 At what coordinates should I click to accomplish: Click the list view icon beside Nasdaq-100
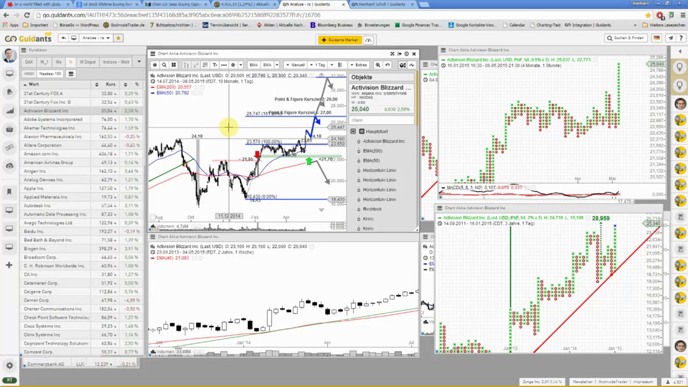tap(71, 74)
